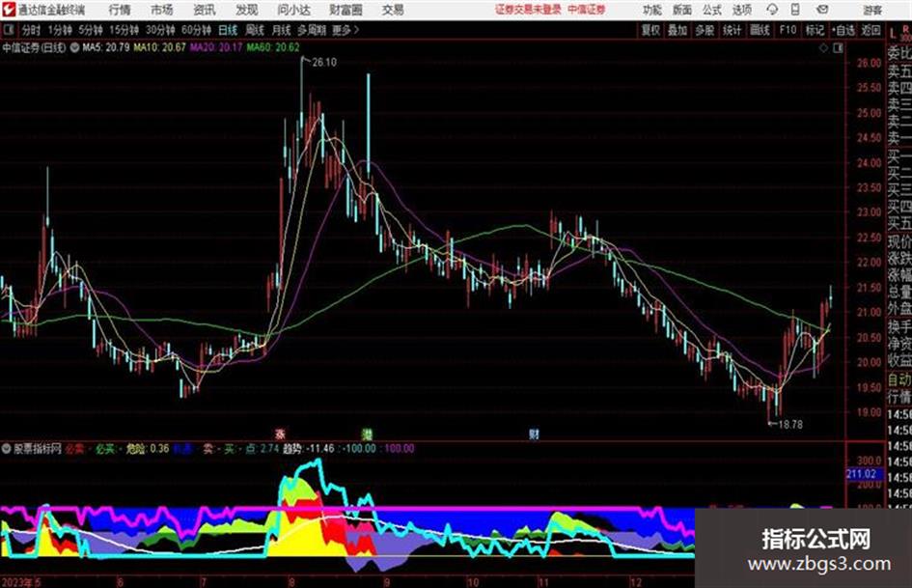
Task: Click the white 财 event marker
Action: click(534, 434)
